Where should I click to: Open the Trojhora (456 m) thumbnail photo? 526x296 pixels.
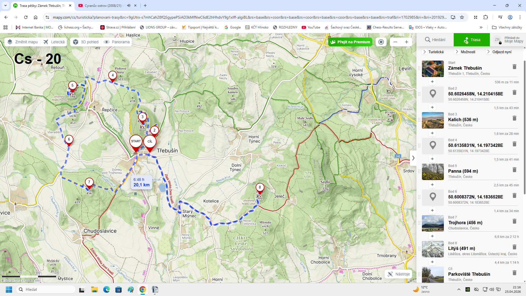point(433,223)
